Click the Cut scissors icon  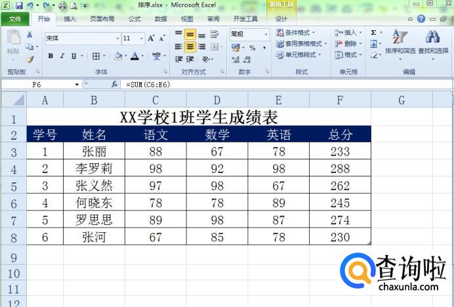point(30,35)
